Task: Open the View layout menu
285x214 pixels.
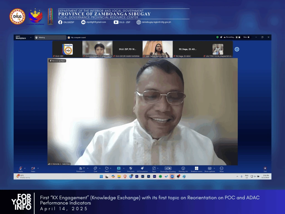Action: (x=246, y=37)
